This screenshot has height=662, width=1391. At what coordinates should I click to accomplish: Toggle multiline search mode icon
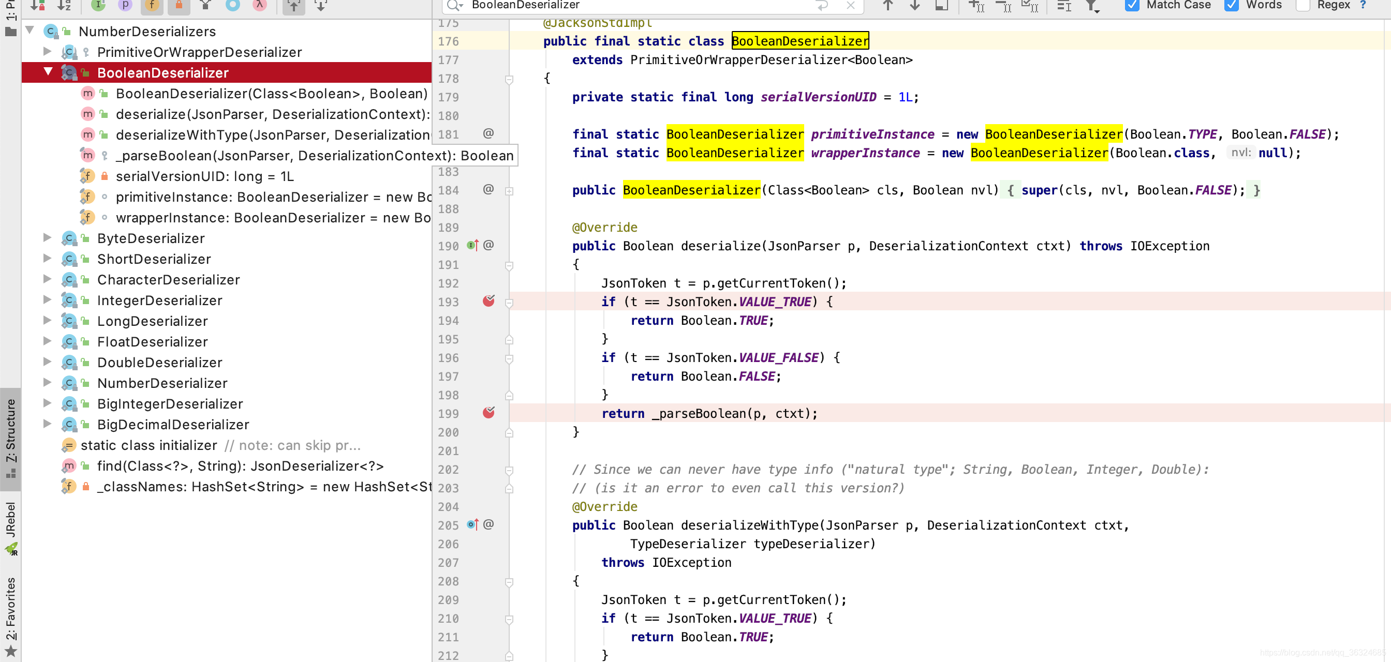[x=1064, y=5]
